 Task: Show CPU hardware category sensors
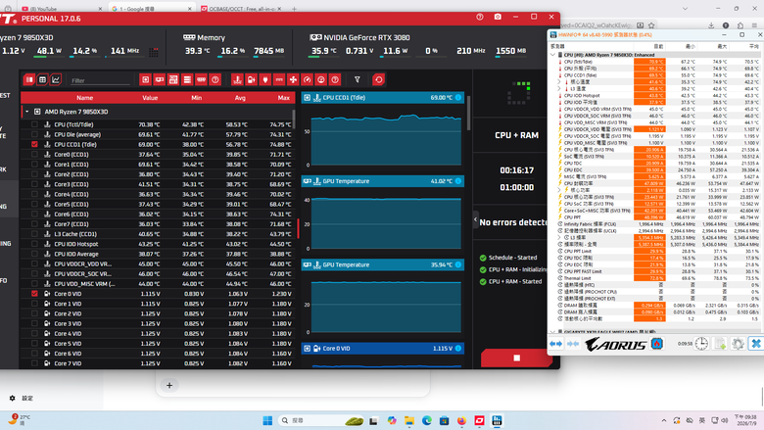tap(145, 79)
